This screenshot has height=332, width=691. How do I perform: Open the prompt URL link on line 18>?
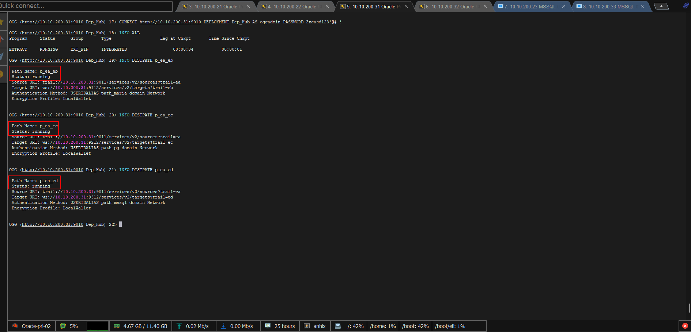pos(53,33)
